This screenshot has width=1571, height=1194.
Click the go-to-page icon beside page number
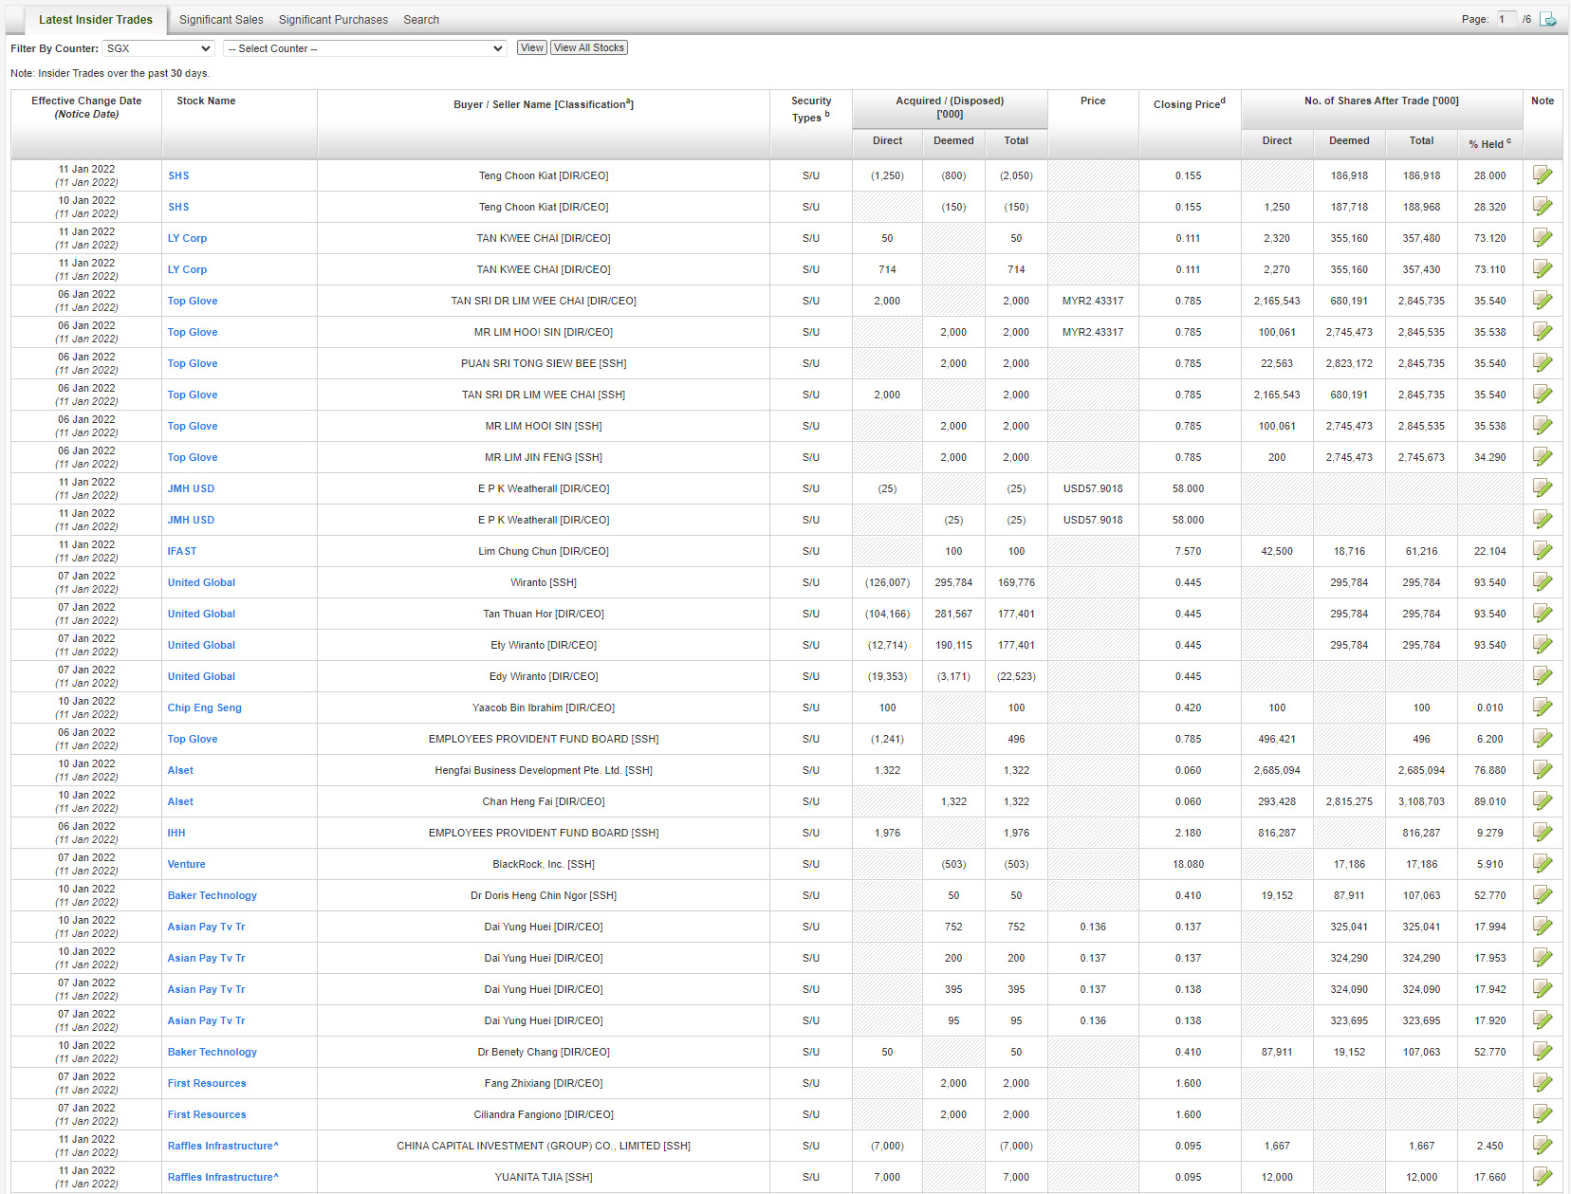1548,19
